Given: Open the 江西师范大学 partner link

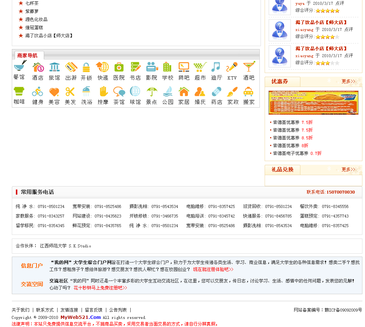Looking at the screenshot, I should pyautogui.click(x=53, y=246).
